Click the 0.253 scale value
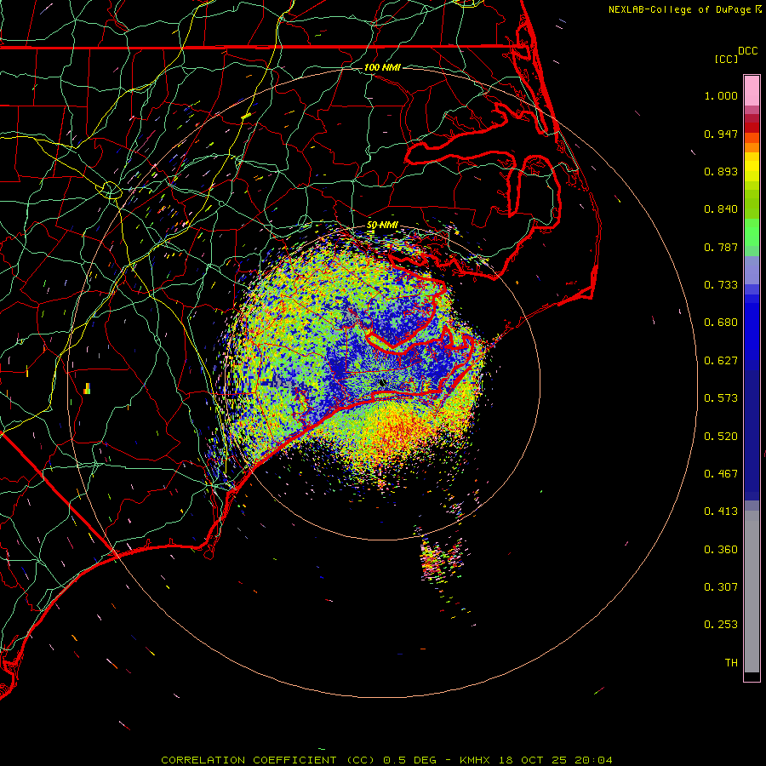 click(721, 626)
